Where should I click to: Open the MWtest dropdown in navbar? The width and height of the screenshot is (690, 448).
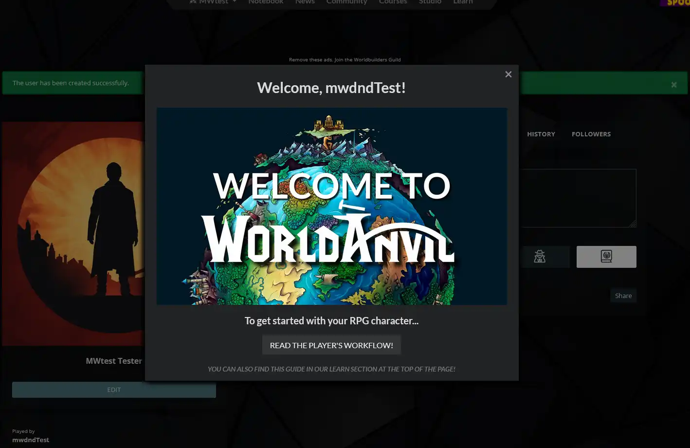[213, 2]
